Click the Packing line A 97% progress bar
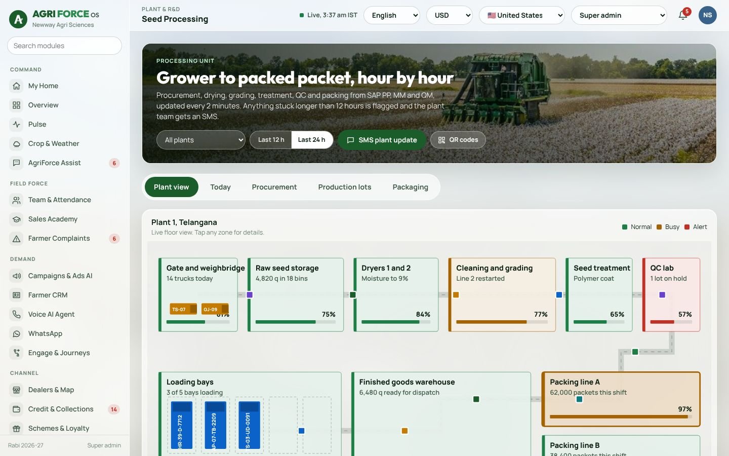The width and height of the screenshot is (729, 456). click(621, 416)
